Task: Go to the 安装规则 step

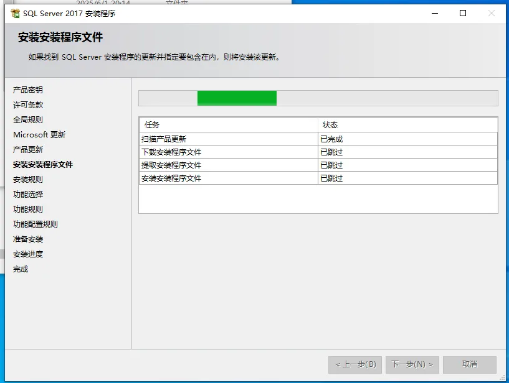Action: tap(28, 180)
